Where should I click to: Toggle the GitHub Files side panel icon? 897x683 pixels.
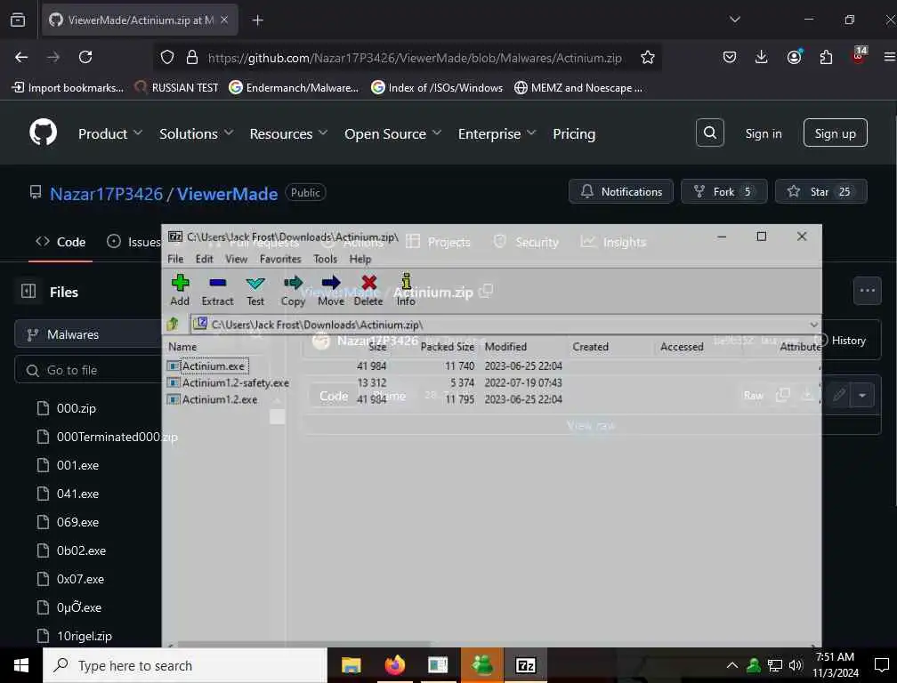(x=28, y=292)
